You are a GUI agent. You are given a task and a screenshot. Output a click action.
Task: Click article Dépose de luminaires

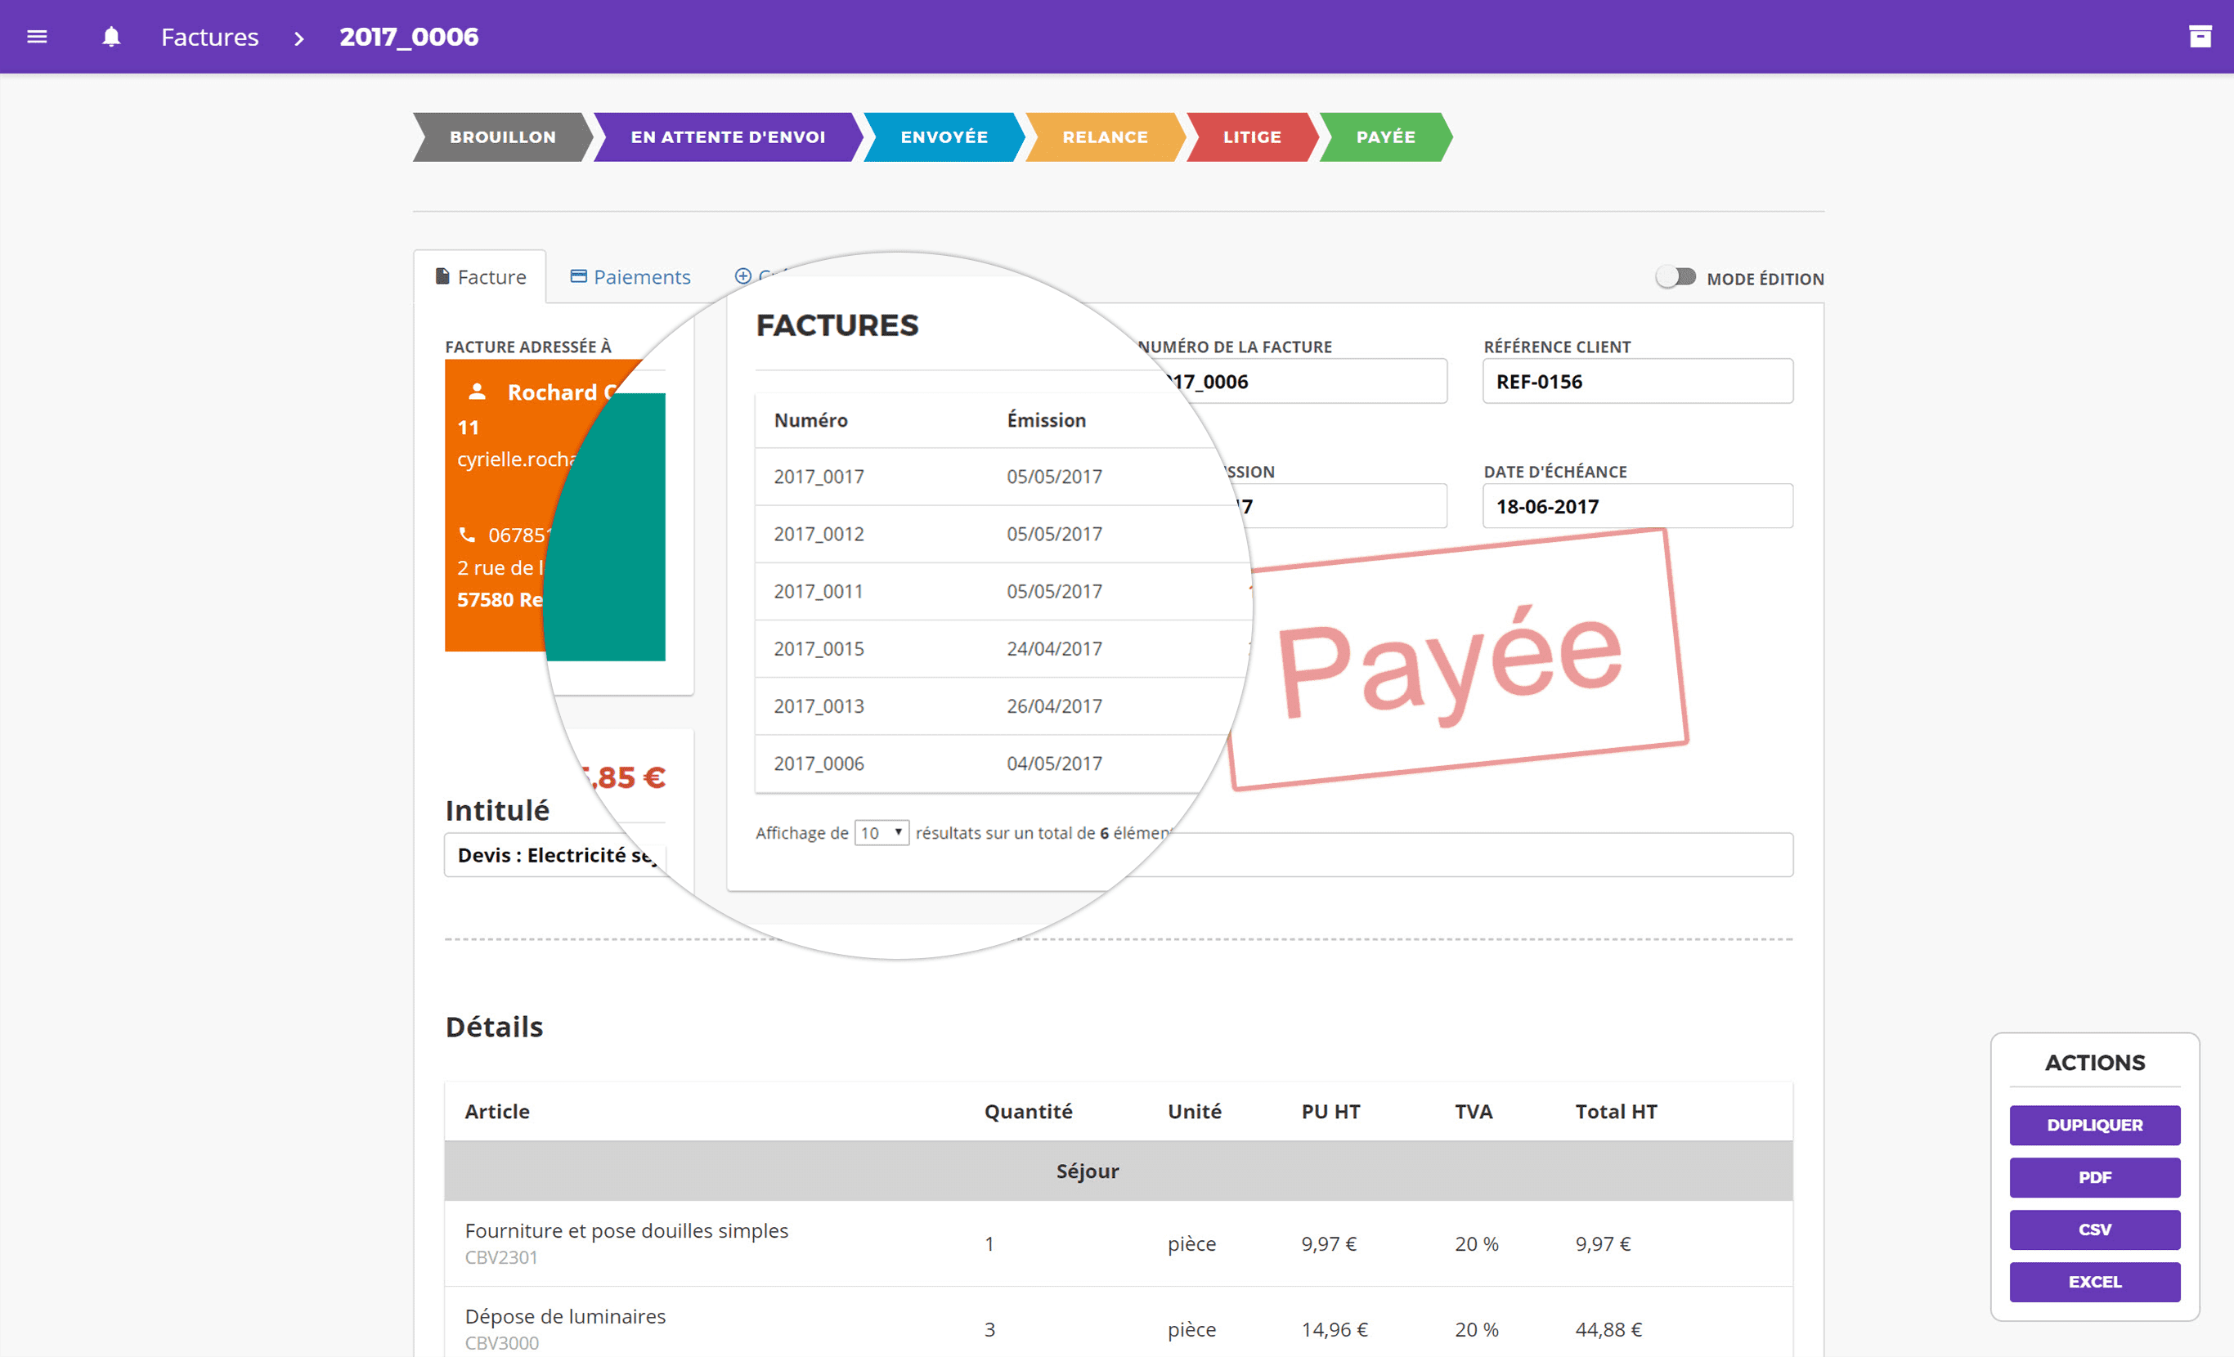(565, 1315)
